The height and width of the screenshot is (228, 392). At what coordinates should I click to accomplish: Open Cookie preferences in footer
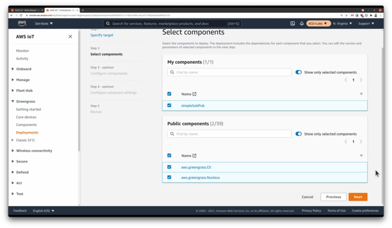click(365, 211)
